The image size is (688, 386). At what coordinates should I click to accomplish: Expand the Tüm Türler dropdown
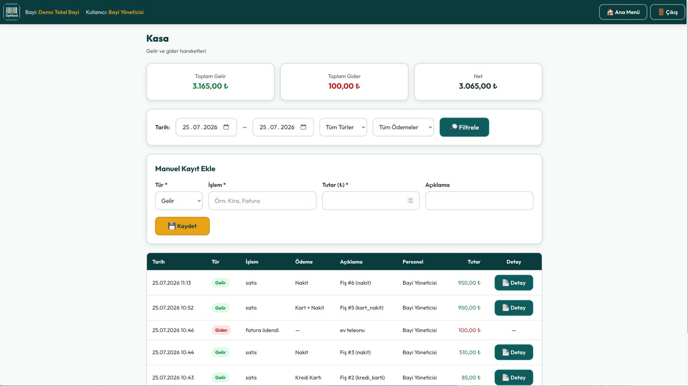[343, 127]
